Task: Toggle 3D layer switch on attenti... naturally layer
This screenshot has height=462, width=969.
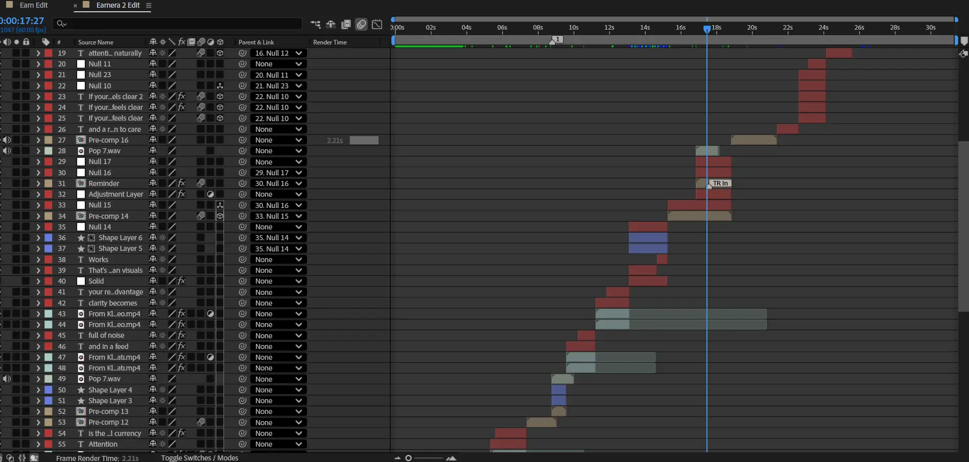Action: click(220, 53)
